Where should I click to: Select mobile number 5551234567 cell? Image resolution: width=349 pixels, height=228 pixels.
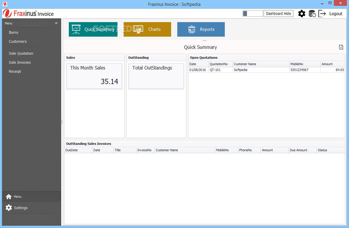click(305, 70)
